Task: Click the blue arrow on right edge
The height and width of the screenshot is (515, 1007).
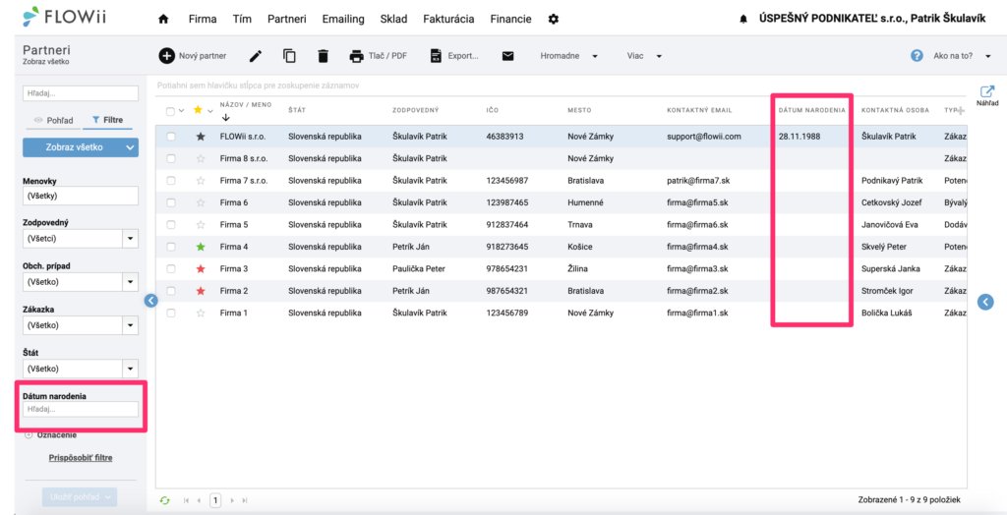Action: coord(985,301)
